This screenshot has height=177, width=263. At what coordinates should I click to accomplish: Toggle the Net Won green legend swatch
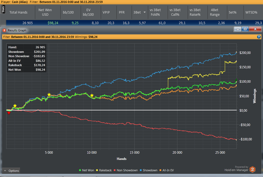click(80, 170)
